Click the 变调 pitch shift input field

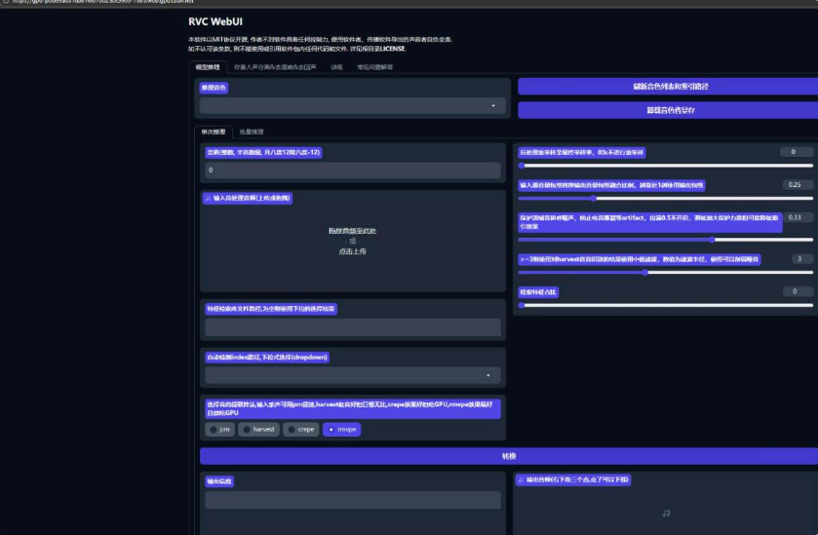(x=353, y=170)
